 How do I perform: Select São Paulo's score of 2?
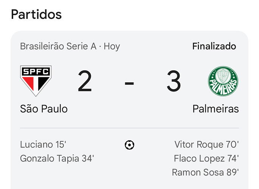85,82
